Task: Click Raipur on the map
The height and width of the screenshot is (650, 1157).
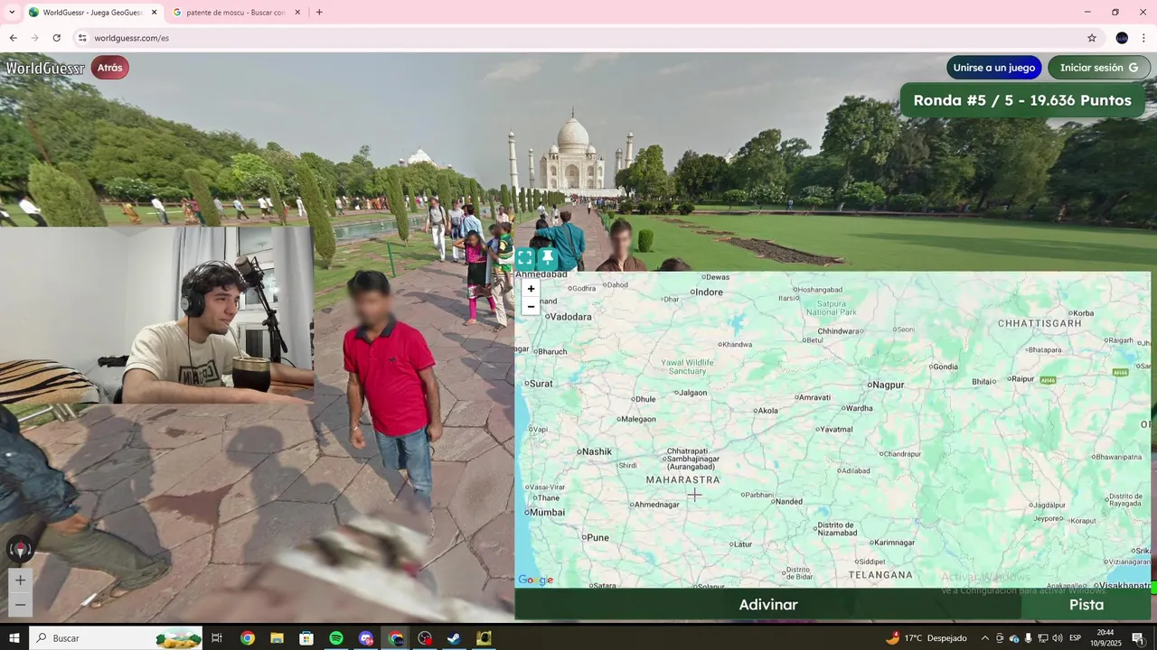Action: point(1022,379)
